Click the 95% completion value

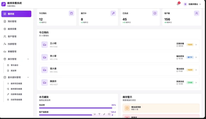pos(114,105)
